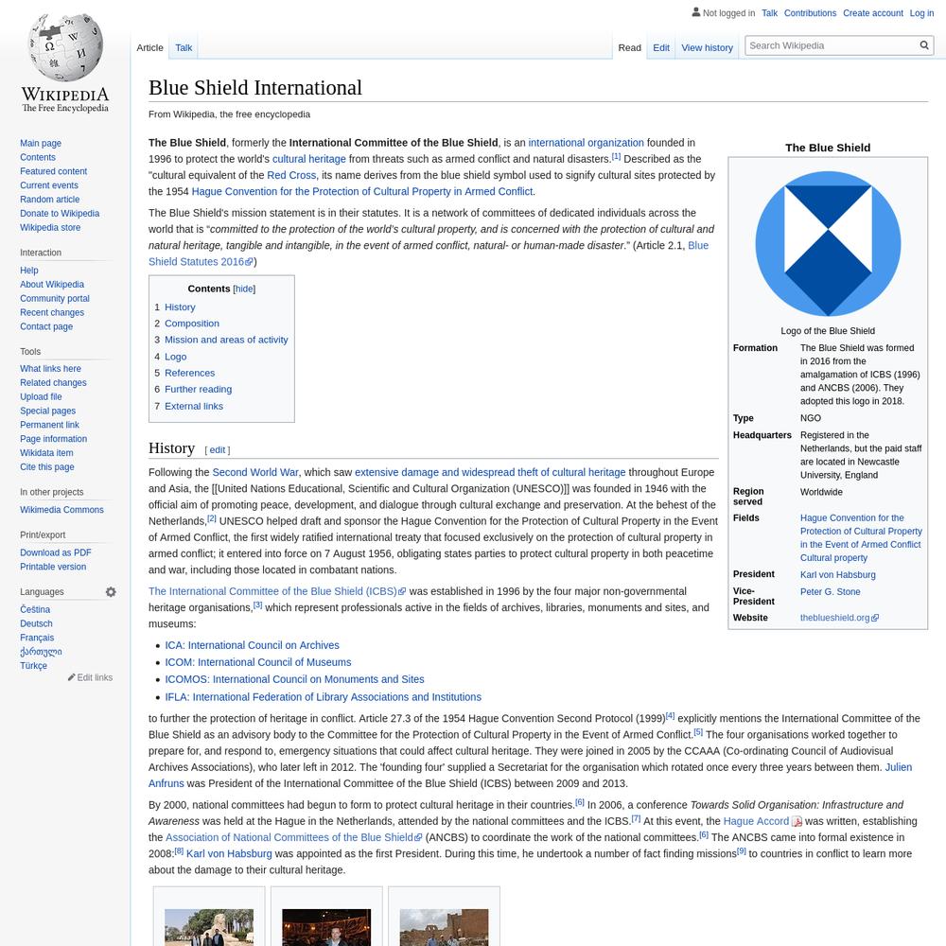Open Random article in the sidebar
The width and height of the screenshot is (946, 946).
[x=49, y=199]
